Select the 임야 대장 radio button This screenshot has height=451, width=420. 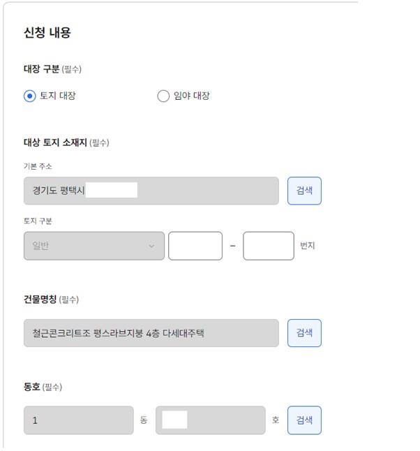click(163, 96)
